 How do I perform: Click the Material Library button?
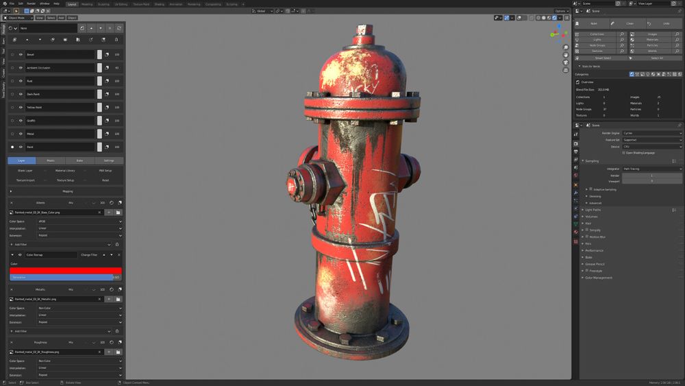65,171
